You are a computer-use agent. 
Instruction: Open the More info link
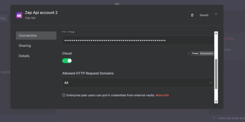coord(162,95)
